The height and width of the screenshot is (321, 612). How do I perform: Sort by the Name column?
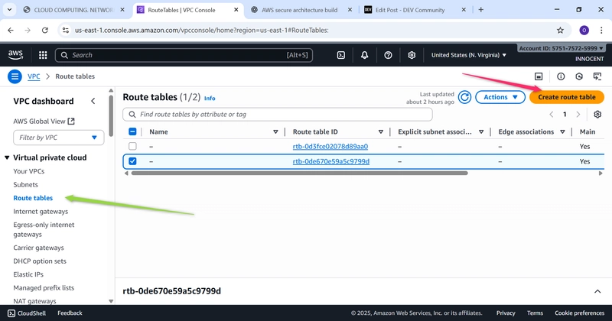275,131
